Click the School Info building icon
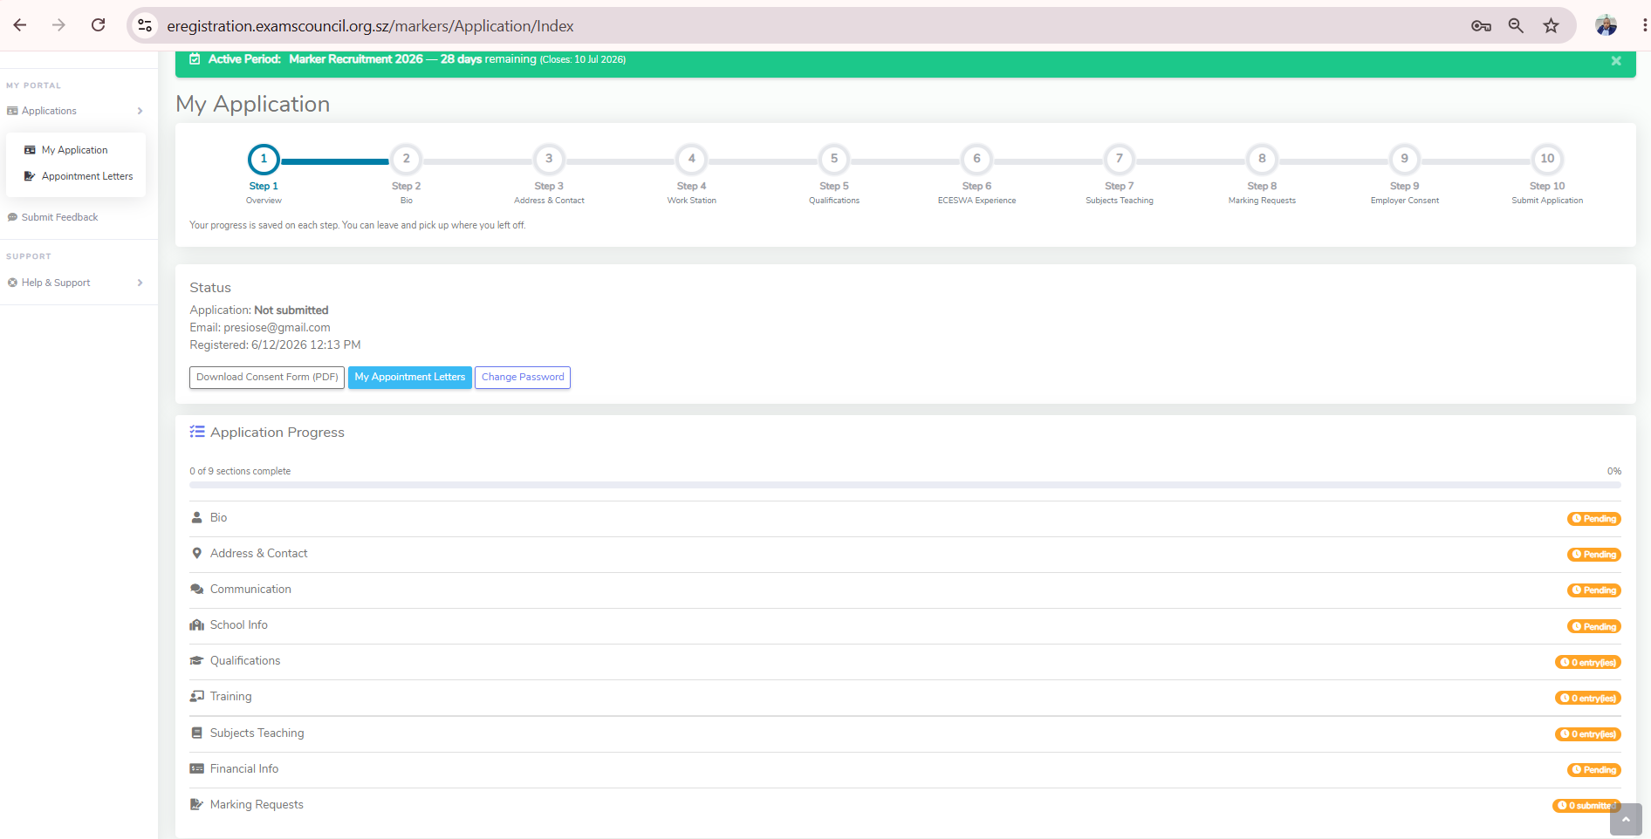Viewport: 1651px width, 839px height. [x=197, y=625]
